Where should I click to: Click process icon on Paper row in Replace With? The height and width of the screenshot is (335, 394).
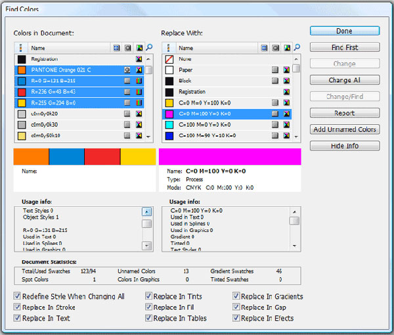(x=275, y=70)
